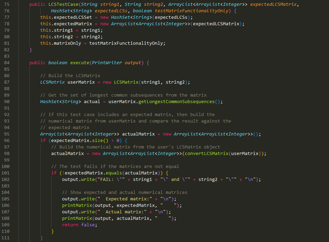
Task: Click line number 111 in the gutter
Action: (5, 238)
